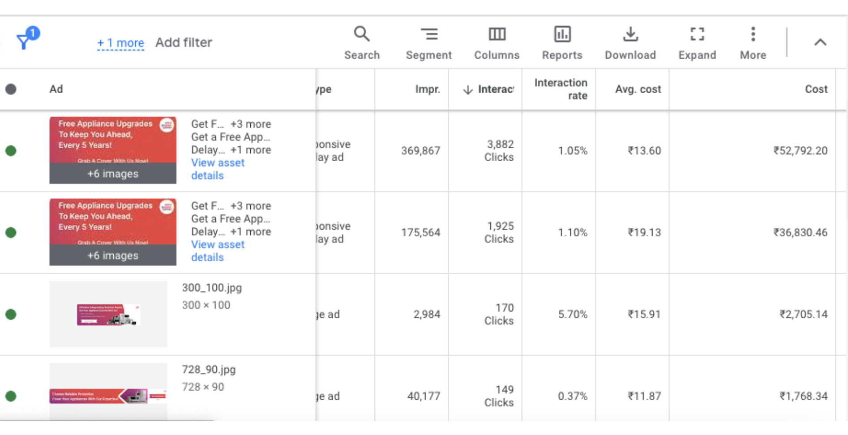Toggle status dot of 728_90.jpg ad
The width and height of the screenshot is (848, 435).
coord(11,397)
